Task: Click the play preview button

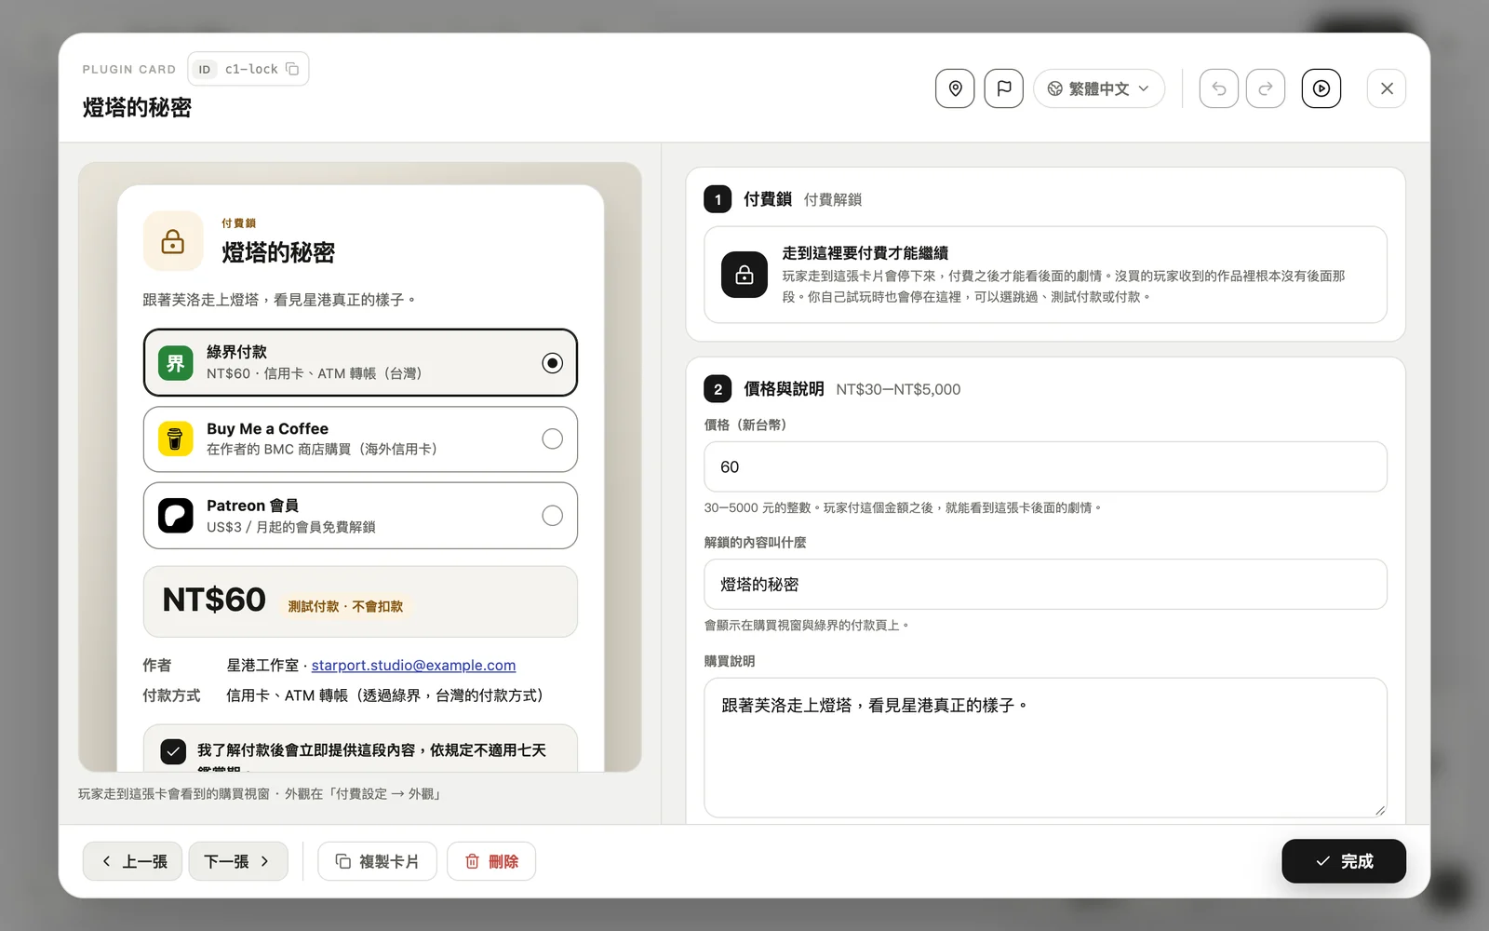Action: 1321,88
